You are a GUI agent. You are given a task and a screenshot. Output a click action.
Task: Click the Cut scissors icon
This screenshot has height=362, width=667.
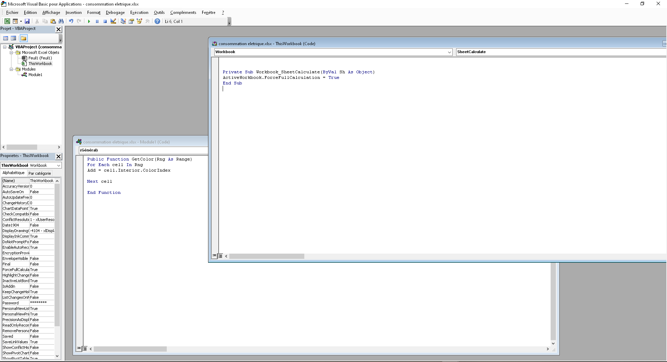click(x=37, y=21)
